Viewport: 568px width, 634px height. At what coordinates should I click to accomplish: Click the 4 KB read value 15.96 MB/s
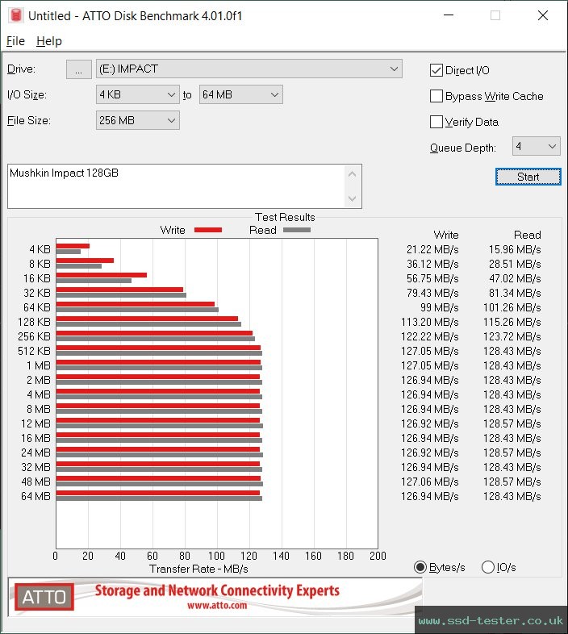tap(515, 249)
